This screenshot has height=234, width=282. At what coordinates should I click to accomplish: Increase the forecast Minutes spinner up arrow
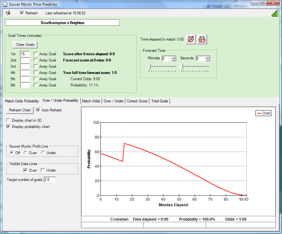click(174, 57)
